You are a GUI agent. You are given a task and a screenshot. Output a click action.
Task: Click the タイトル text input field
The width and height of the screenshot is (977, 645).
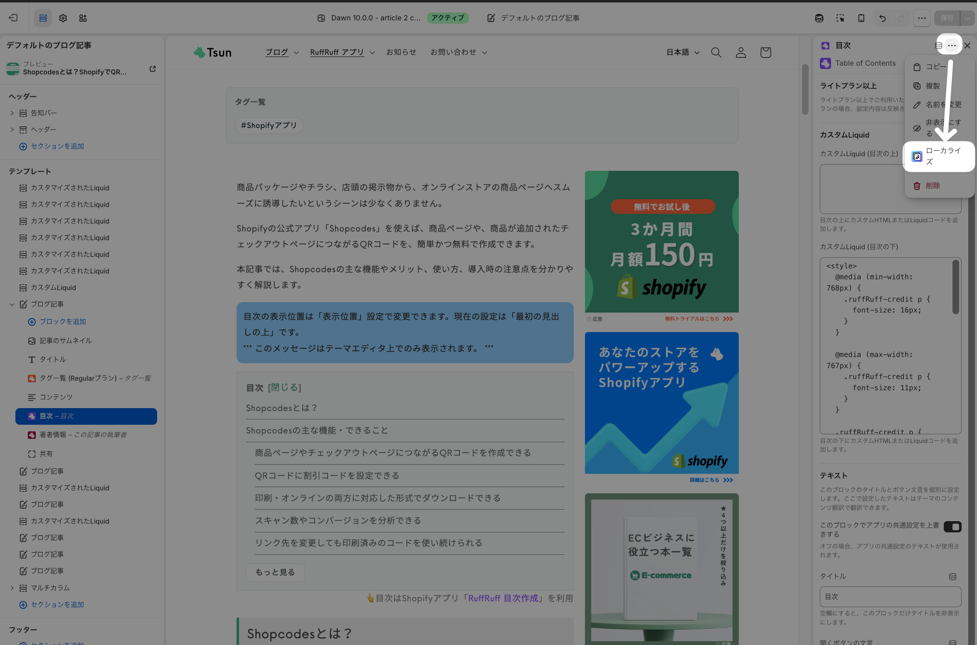tap(891, 597)
